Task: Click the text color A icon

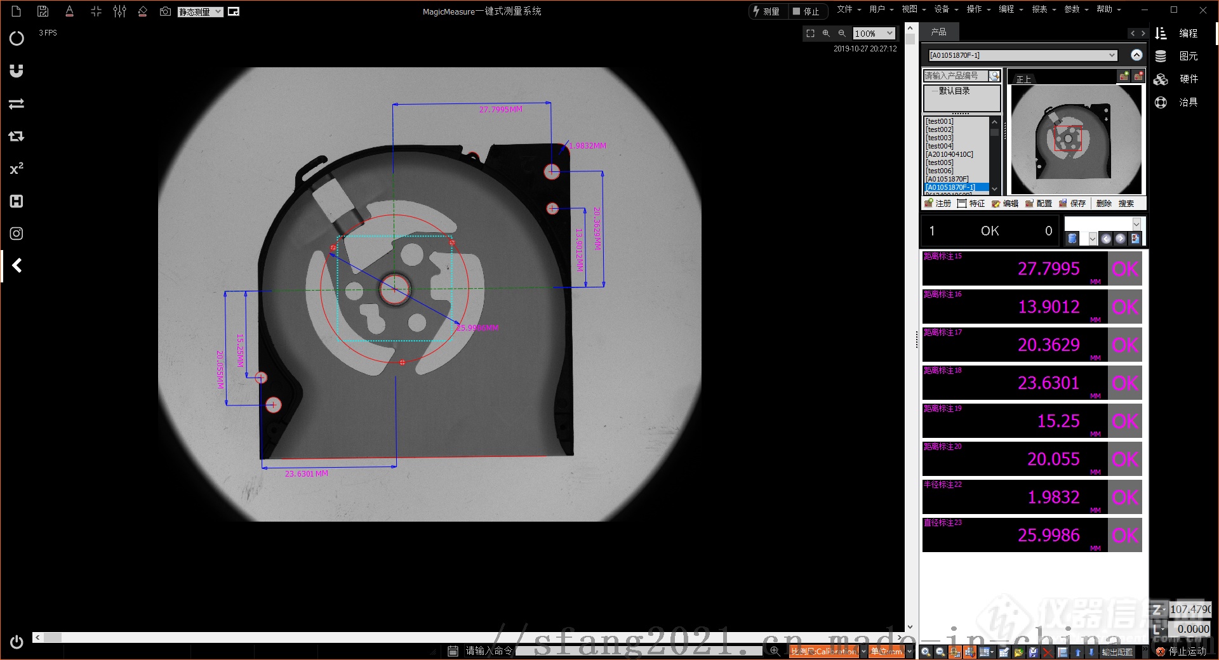Action: pos(70,11)
